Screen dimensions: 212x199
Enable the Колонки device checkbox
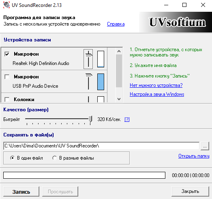click(x=7, y=99)
